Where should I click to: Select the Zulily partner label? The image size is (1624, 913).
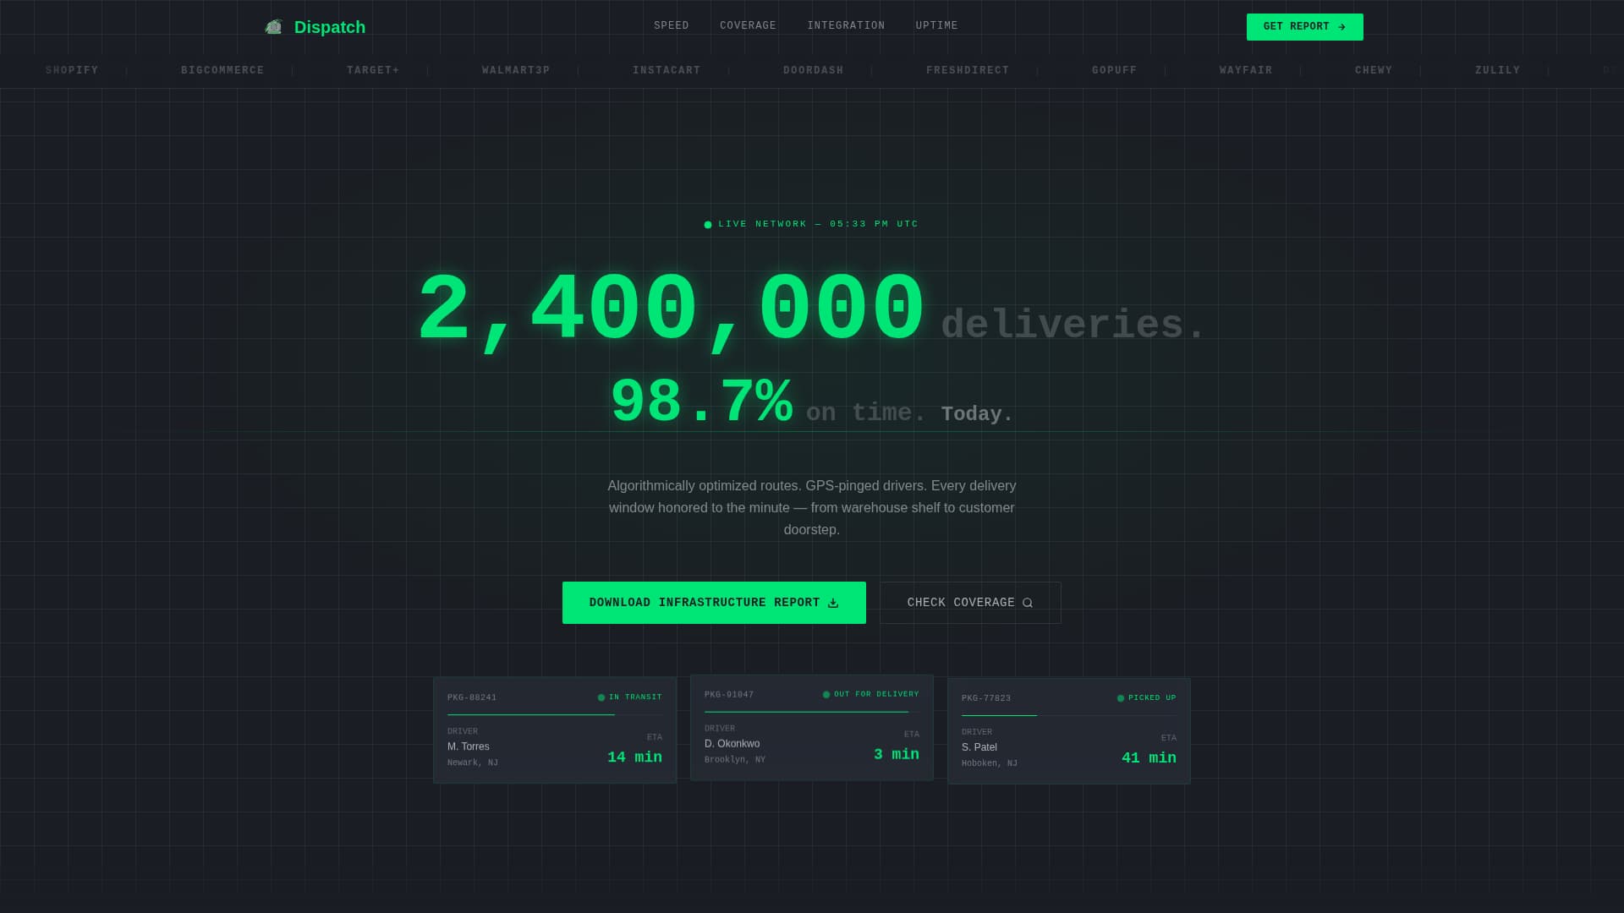1498,71
